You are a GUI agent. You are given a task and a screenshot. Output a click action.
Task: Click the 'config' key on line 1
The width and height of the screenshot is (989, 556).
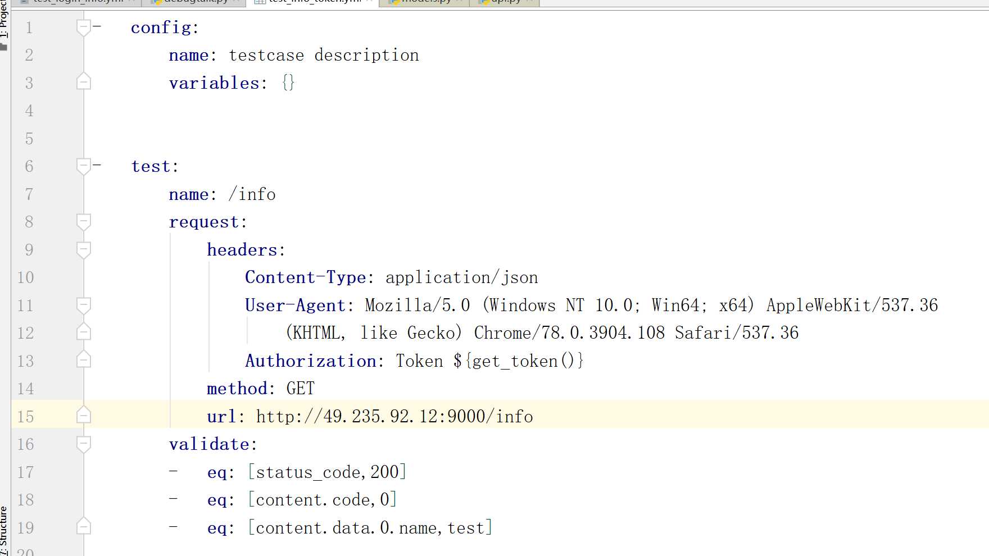(x=161, y=28)
